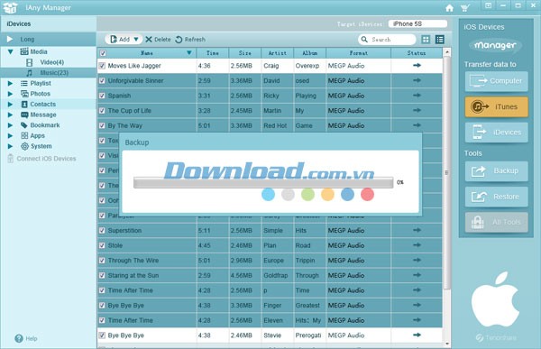This screenshot has height=349, width=541.
Task: Click the scrollbar down arrow
Action: point(447,344)
